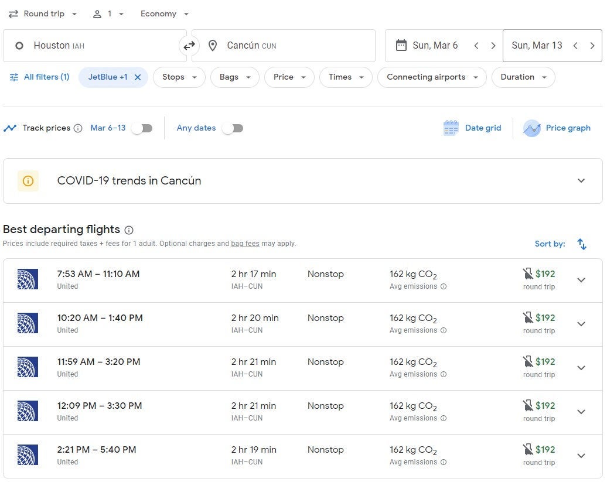Go to next departure date arrow
This screenshot has width=607, height=482.
[493, 46]
